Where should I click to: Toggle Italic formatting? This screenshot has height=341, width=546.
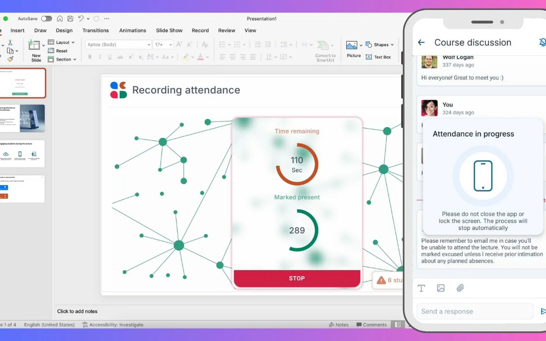[x=100, y=57]
